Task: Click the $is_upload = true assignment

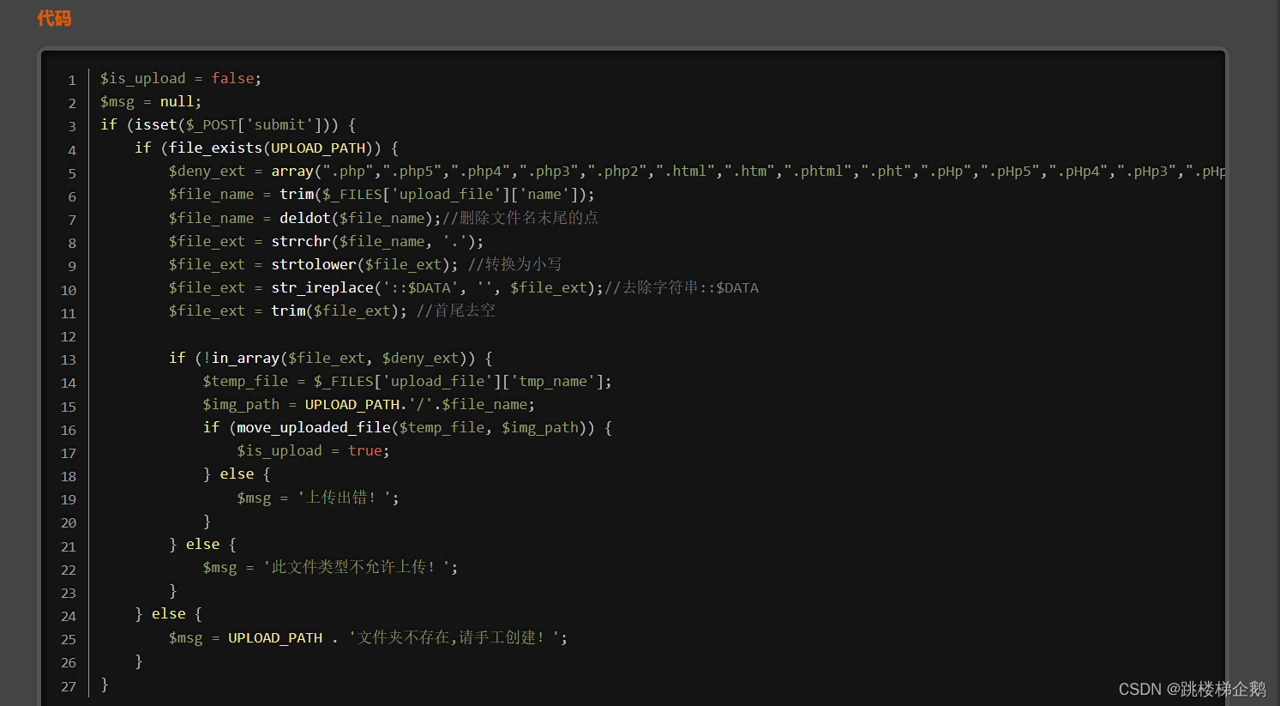Action: coord(313,451)
